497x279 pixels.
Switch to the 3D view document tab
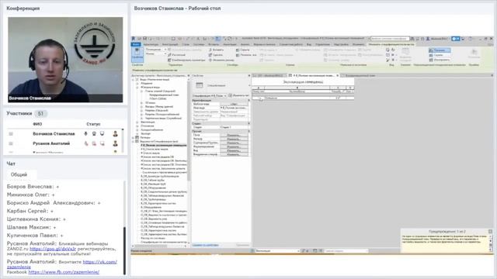269,76
